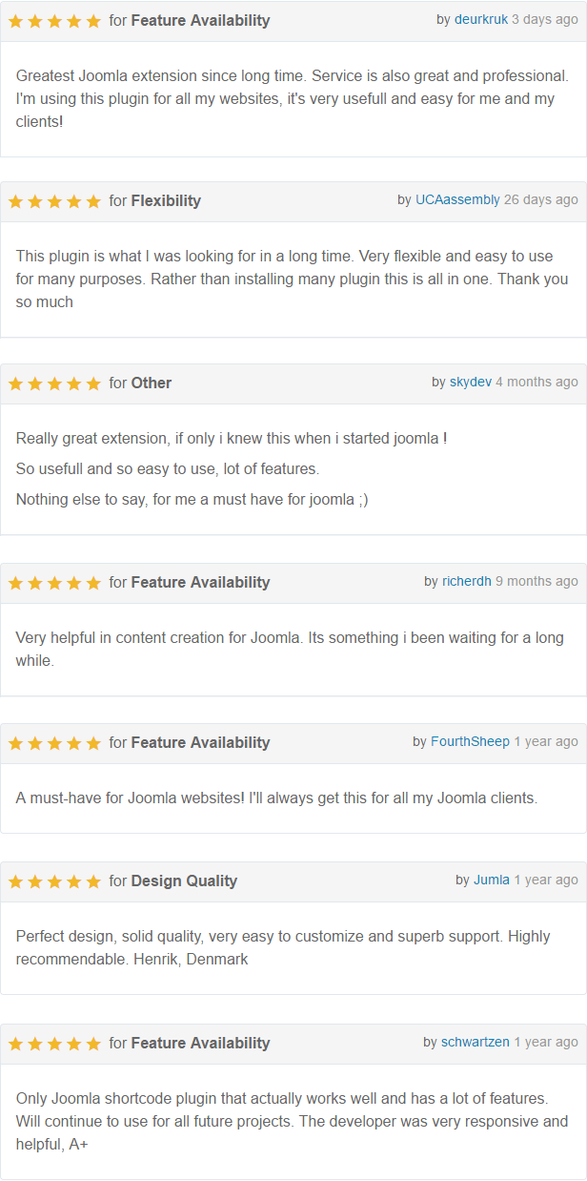
Task: Click the second star in richerdh's review
Action: click(x=35, y=583)
